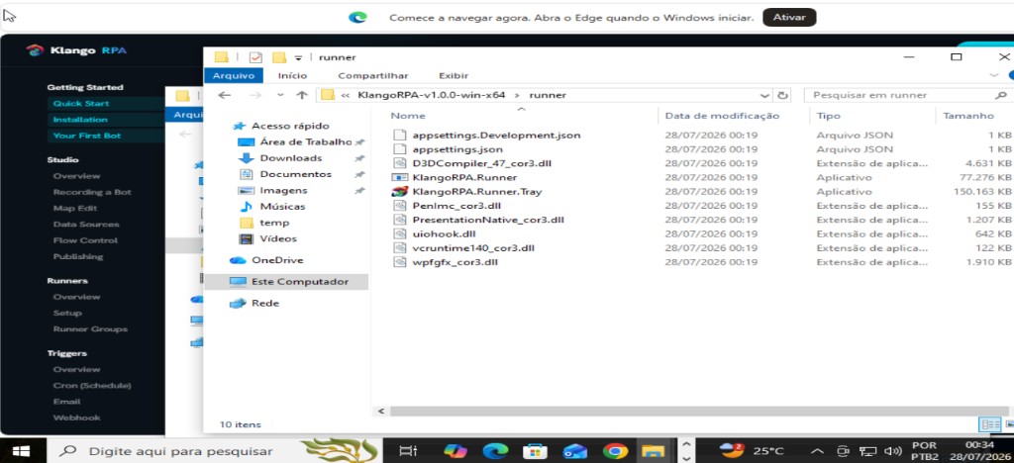The height and width of the screenshot is (463, 1014).
Task: Click the Ativar button in the Edge banner
Action: point(789,18)
